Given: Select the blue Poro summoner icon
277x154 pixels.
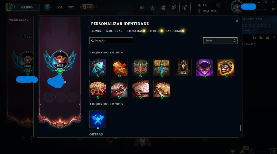Looking at the screenshot, I should (x=98, y=67).
